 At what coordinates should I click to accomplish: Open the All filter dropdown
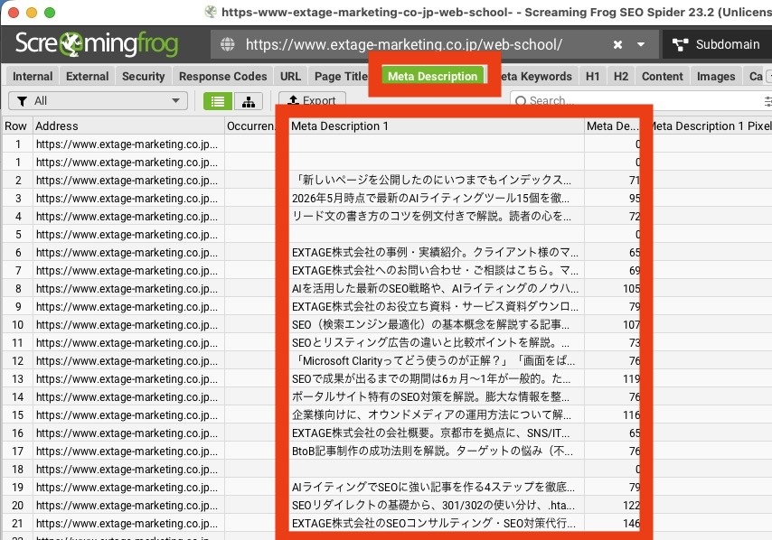[98, 101]
